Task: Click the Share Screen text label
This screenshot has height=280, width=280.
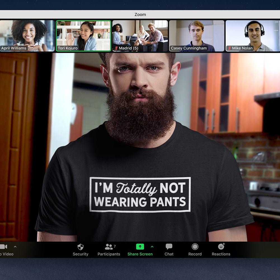Action: pyautogui.click(x=140, y=254)
